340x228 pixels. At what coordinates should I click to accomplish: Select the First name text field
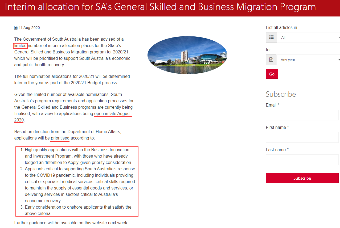[302, 137]
